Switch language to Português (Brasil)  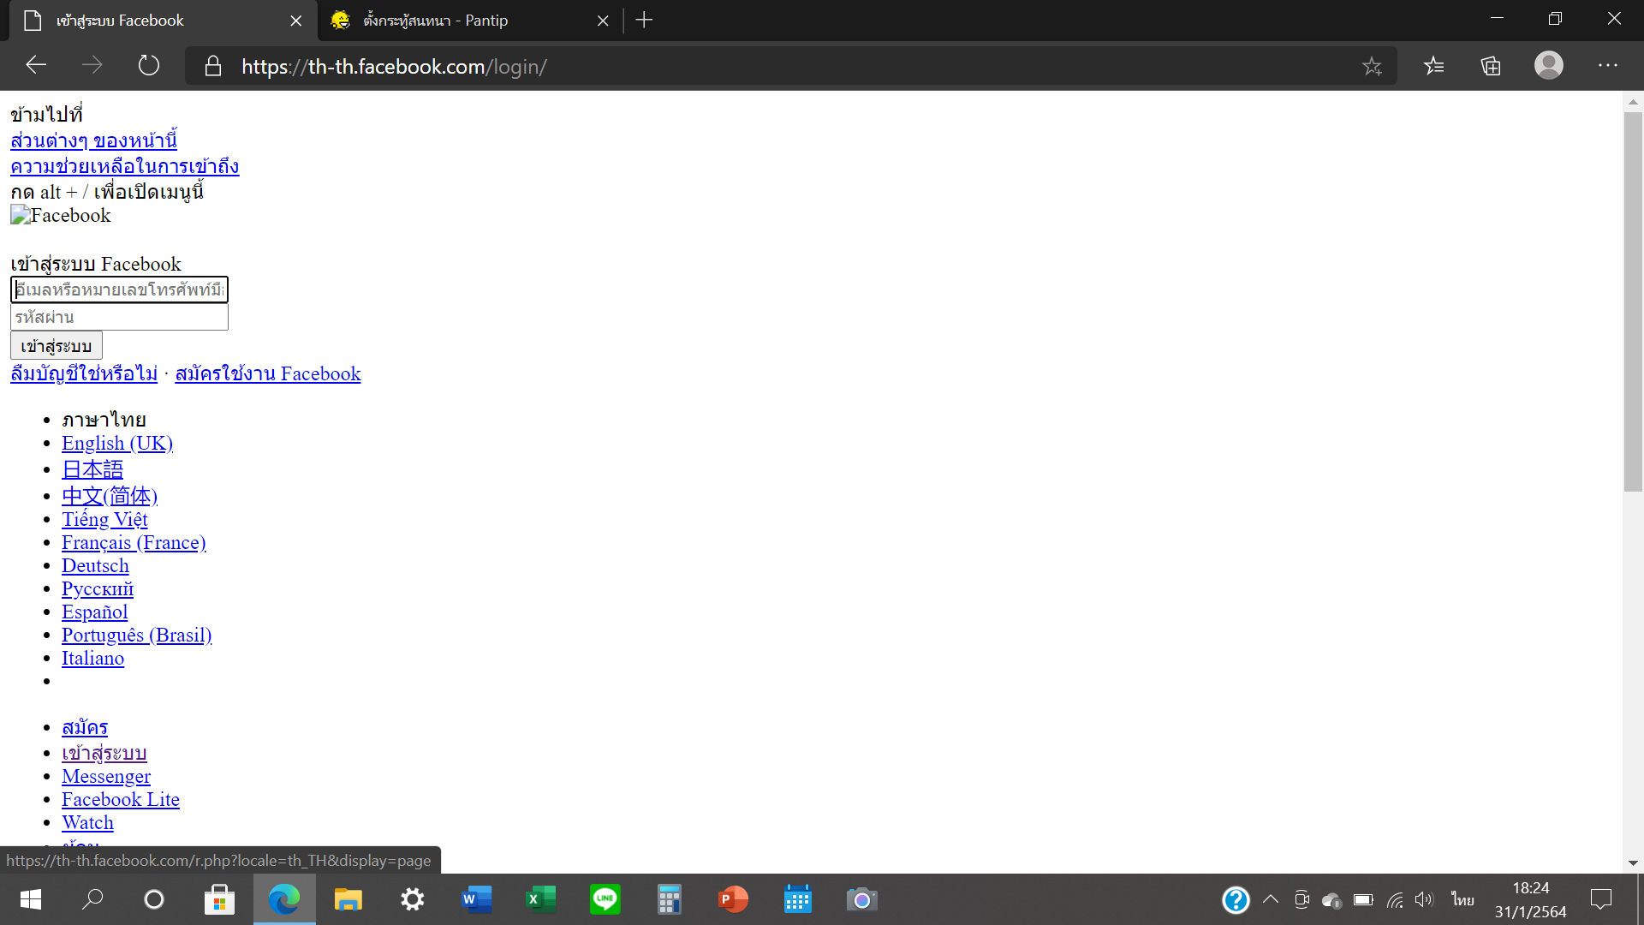coord(136,635)
